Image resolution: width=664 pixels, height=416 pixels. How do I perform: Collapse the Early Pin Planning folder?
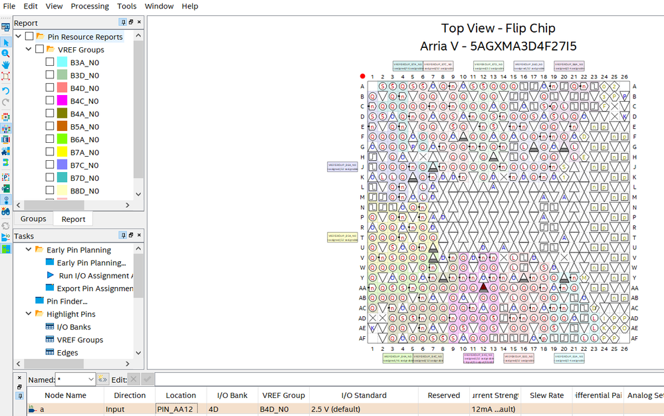coord(29,249)
